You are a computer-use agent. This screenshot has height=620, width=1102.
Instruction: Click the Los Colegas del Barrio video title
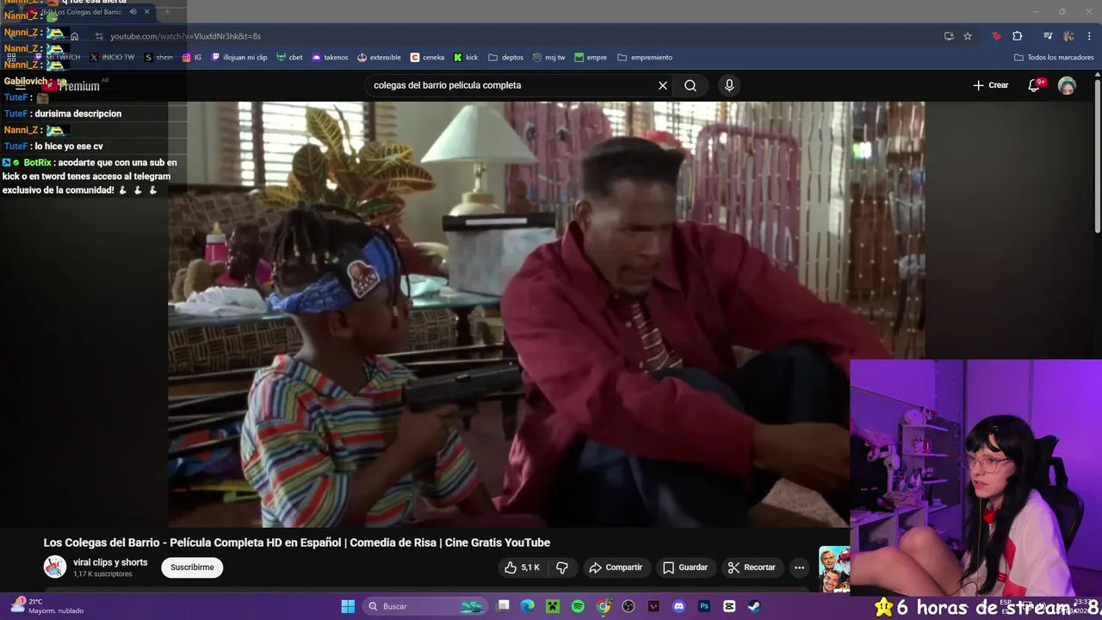[x=297, y=542]
